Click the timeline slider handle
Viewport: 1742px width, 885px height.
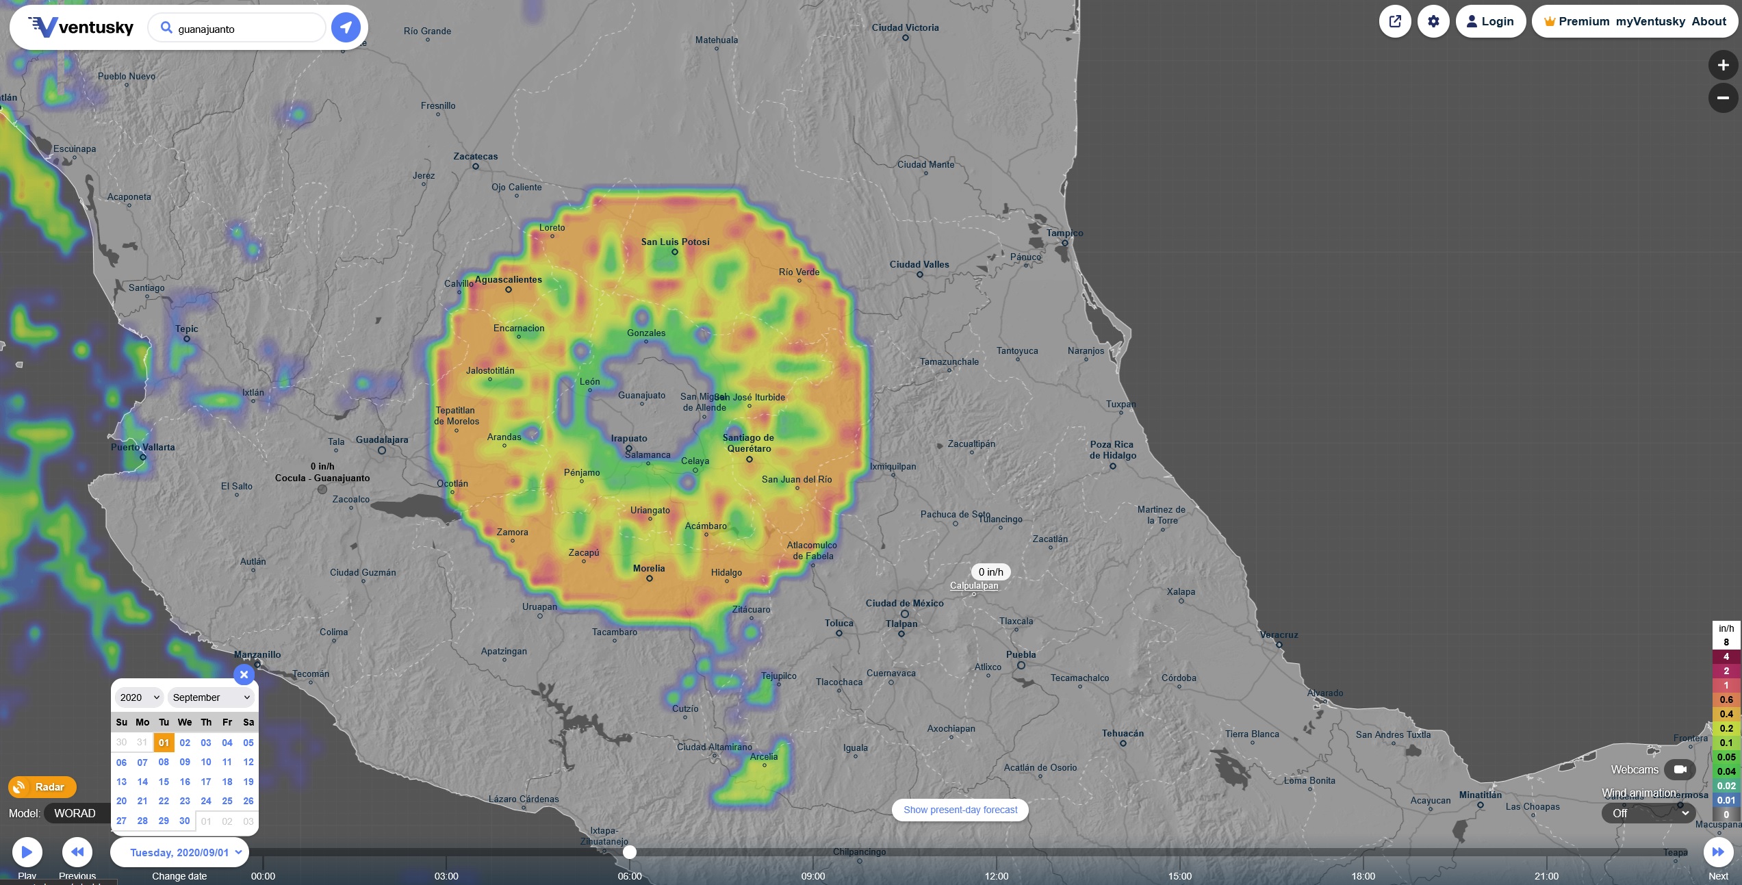[630, 852]
